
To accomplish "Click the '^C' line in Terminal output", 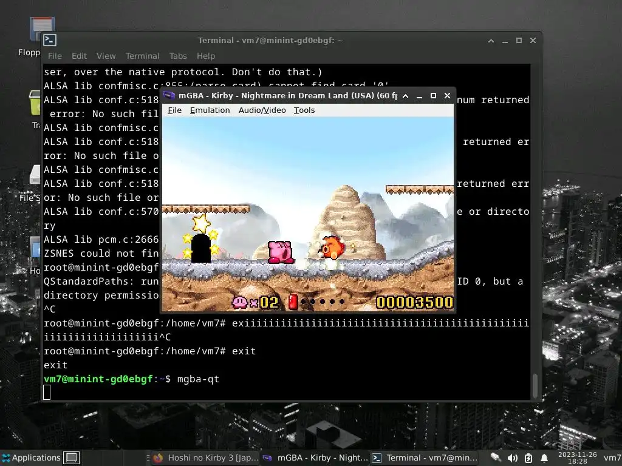I will pos(50,309).
